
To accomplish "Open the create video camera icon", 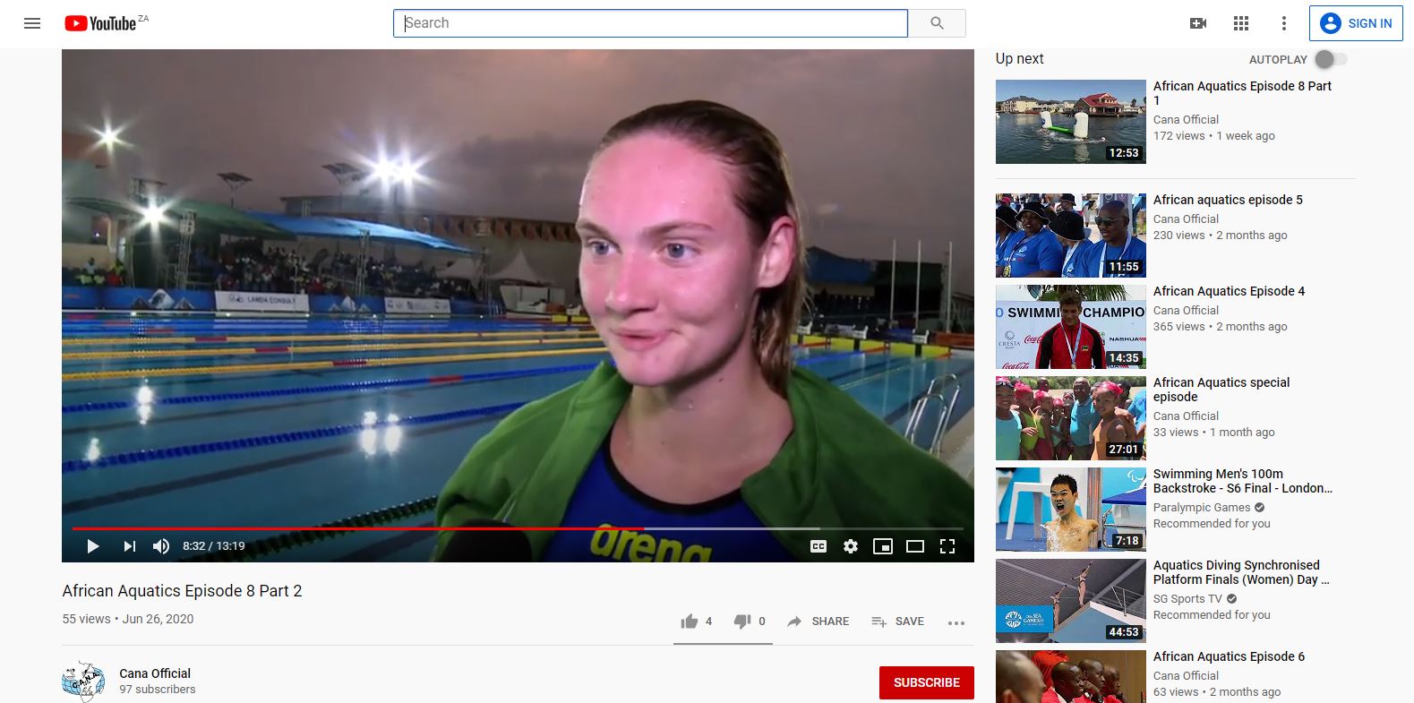I will coord(1198,23).
